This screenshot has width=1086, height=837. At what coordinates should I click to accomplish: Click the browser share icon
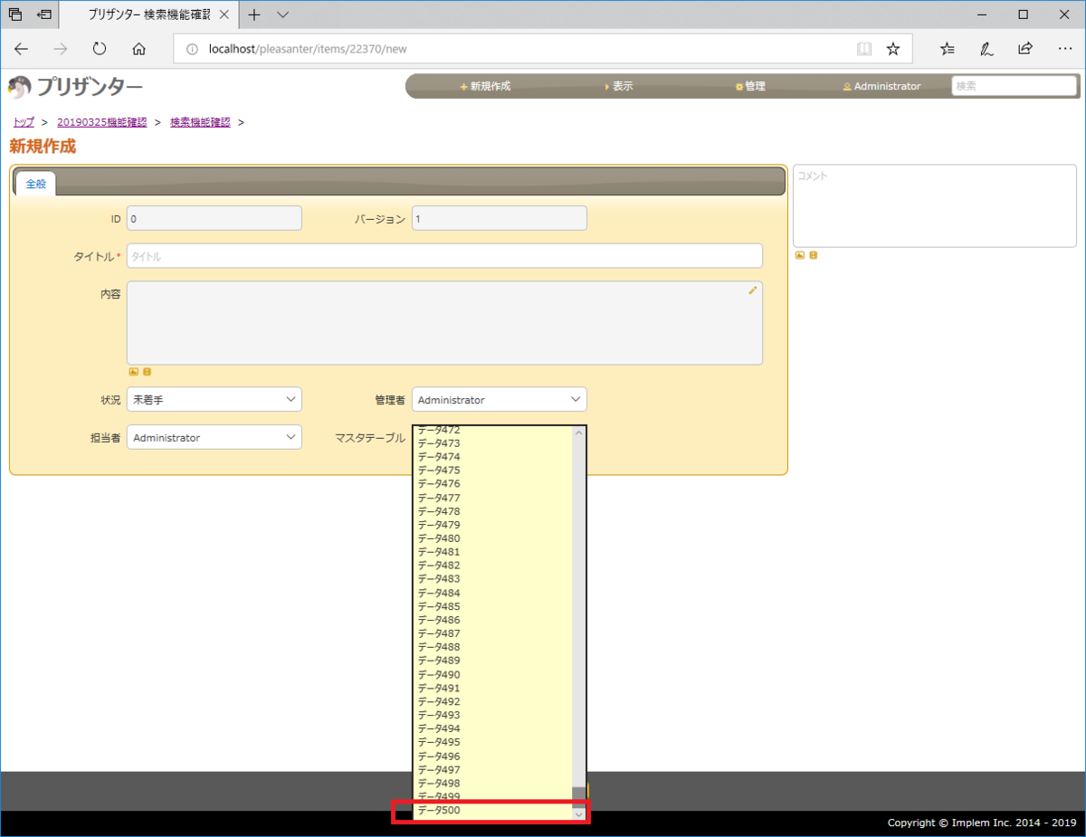point(1025,49)
